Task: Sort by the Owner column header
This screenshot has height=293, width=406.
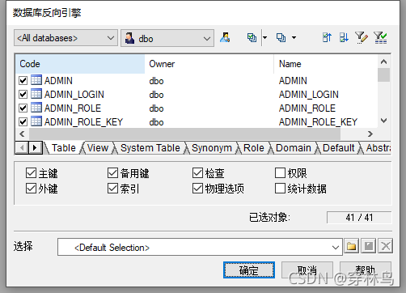Action: point(209,64)
